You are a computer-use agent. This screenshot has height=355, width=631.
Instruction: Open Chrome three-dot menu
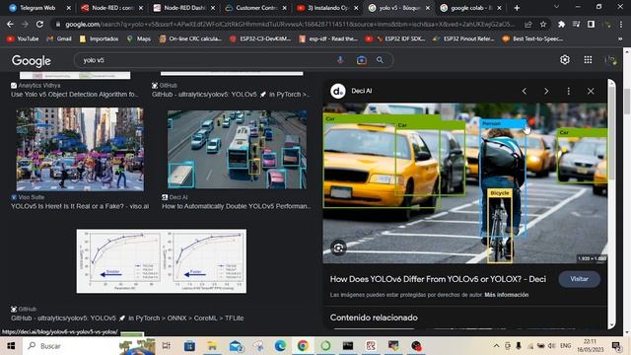621,24
